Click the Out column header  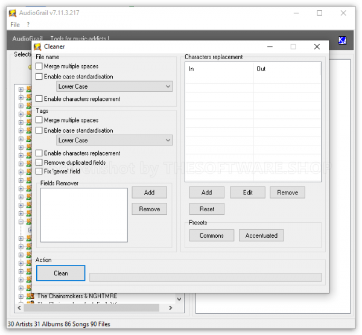[287, 69]
